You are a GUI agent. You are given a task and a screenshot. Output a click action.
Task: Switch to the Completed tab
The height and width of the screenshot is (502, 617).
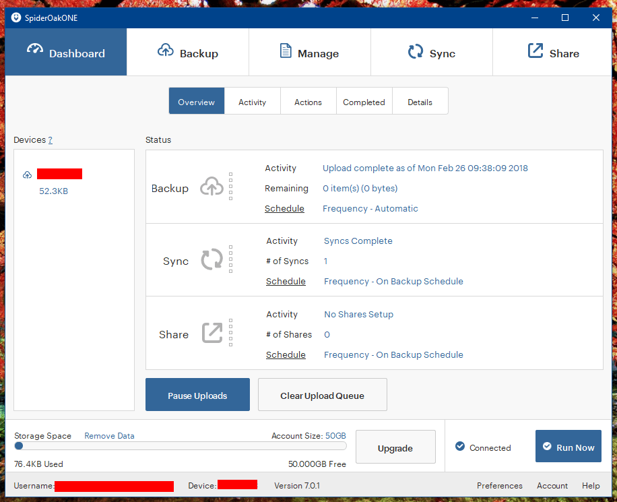click(364, 101)
